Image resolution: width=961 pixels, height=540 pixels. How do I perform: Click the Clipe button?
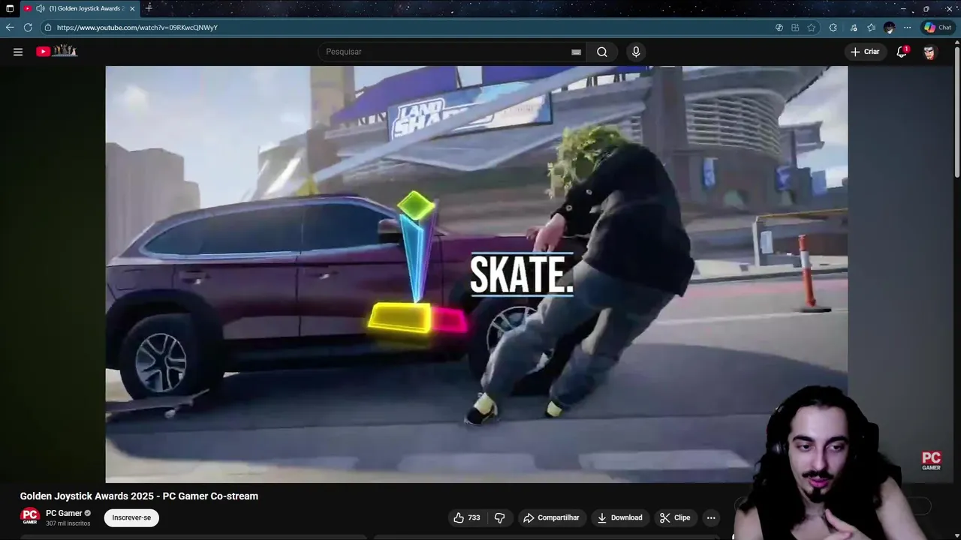coord(675,517)
